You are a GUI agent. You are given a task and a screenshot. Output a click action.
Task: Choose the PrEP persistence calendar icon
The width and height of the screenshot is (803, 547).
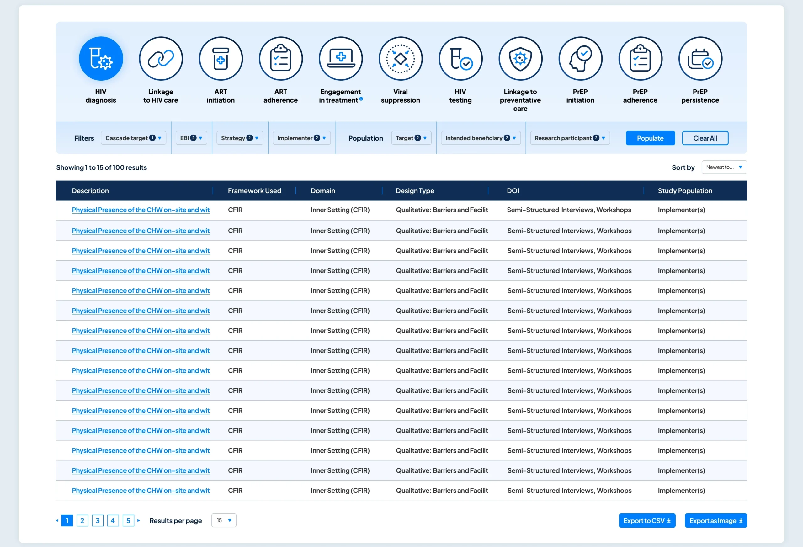coord(700,59)
